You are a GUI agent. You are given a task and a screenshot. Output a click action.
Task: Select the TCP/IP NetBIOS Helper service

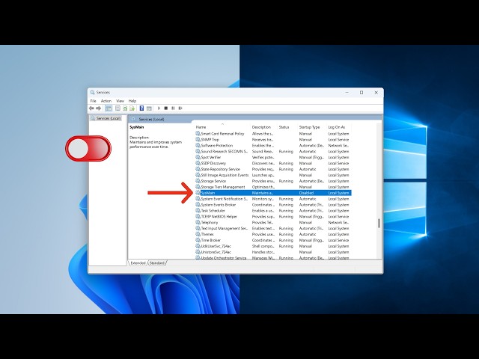pyautogui.click(x=219, y=216)
